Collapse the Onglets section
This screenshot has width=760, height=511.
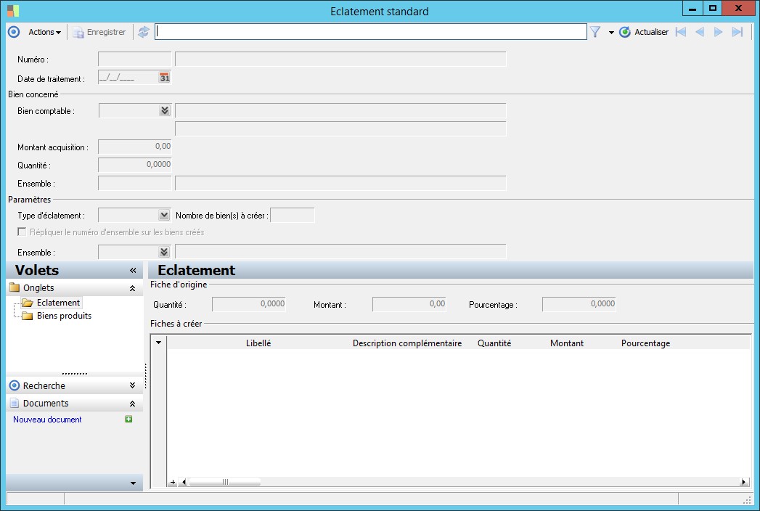132,288
